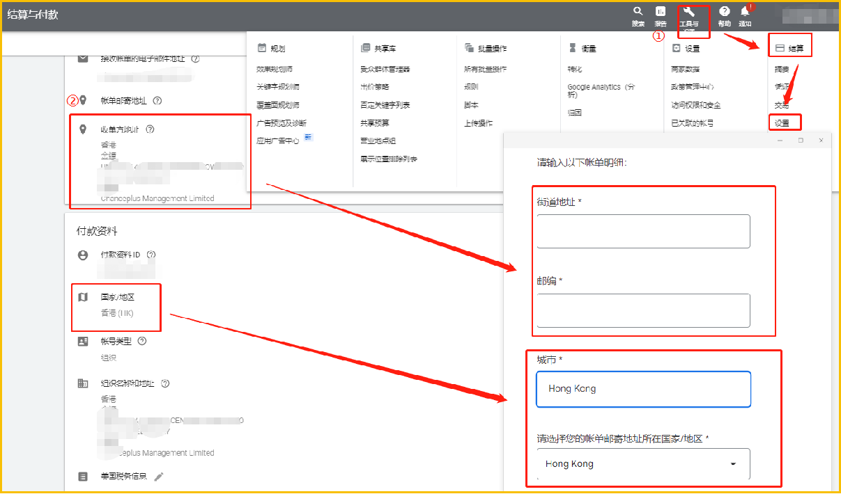841x494 pixels.
Task: Open 访问权限和安全 in settings column
Action: [695, 105]
